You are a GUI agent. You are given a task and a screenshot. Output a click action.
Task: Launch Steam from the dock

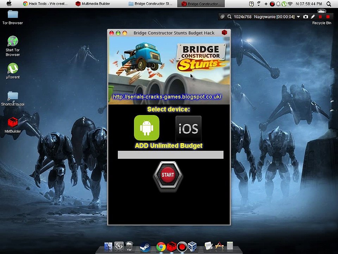point(145,247)
